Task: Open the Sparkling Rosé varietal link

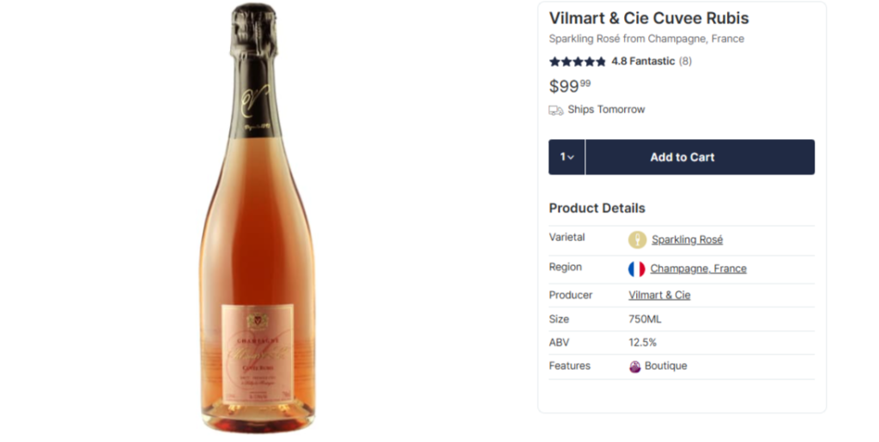Action: click(687, 240)
